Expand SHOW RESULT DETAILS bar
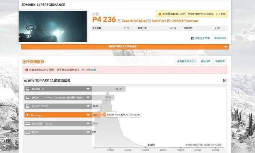Image resolution: width=255 pixels, height=153 pixels. 125,46
